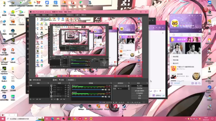The image size is (216, 121).
Task: Open the scene transition type dropdown
Action: [x=120, y=86]
